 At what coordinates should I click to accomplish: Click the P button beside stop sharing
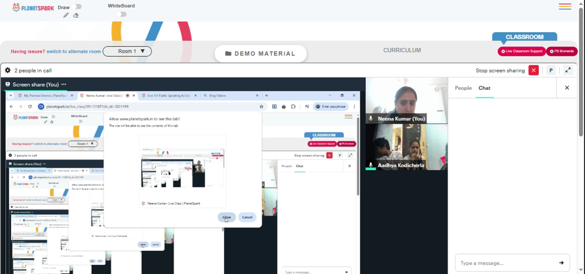(x=550, y=70)
